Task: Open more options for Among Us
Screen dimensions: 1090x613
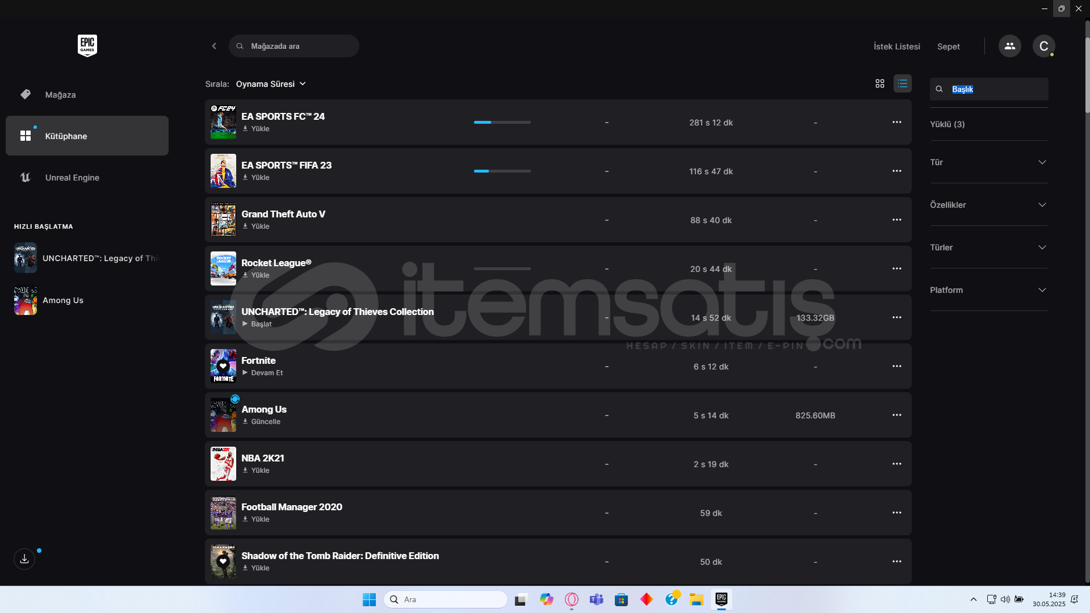Action: pos(897,415)
